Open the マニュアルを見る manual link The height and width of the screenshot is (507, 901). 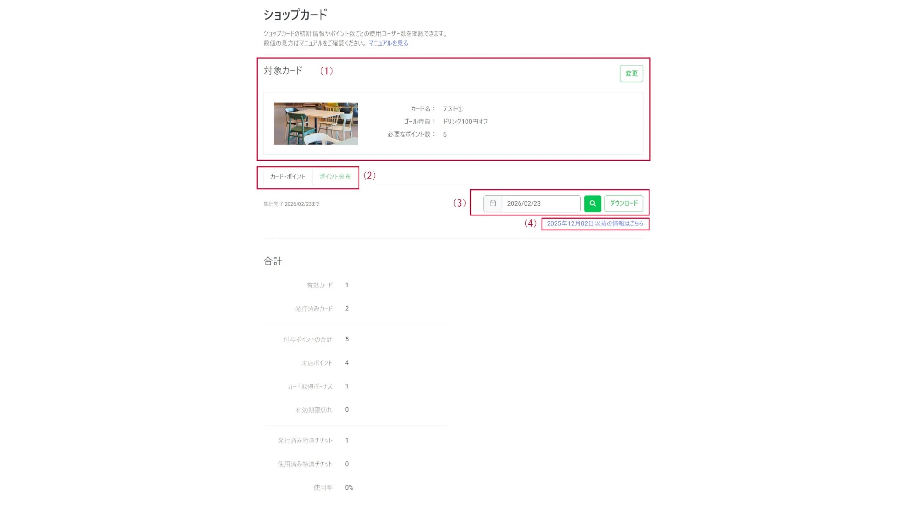[388, 43]
